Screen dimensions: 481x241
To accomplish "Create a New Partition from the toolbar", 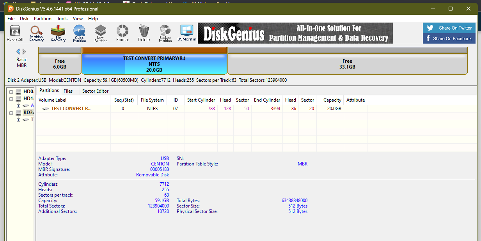I will tap(101, 33).
